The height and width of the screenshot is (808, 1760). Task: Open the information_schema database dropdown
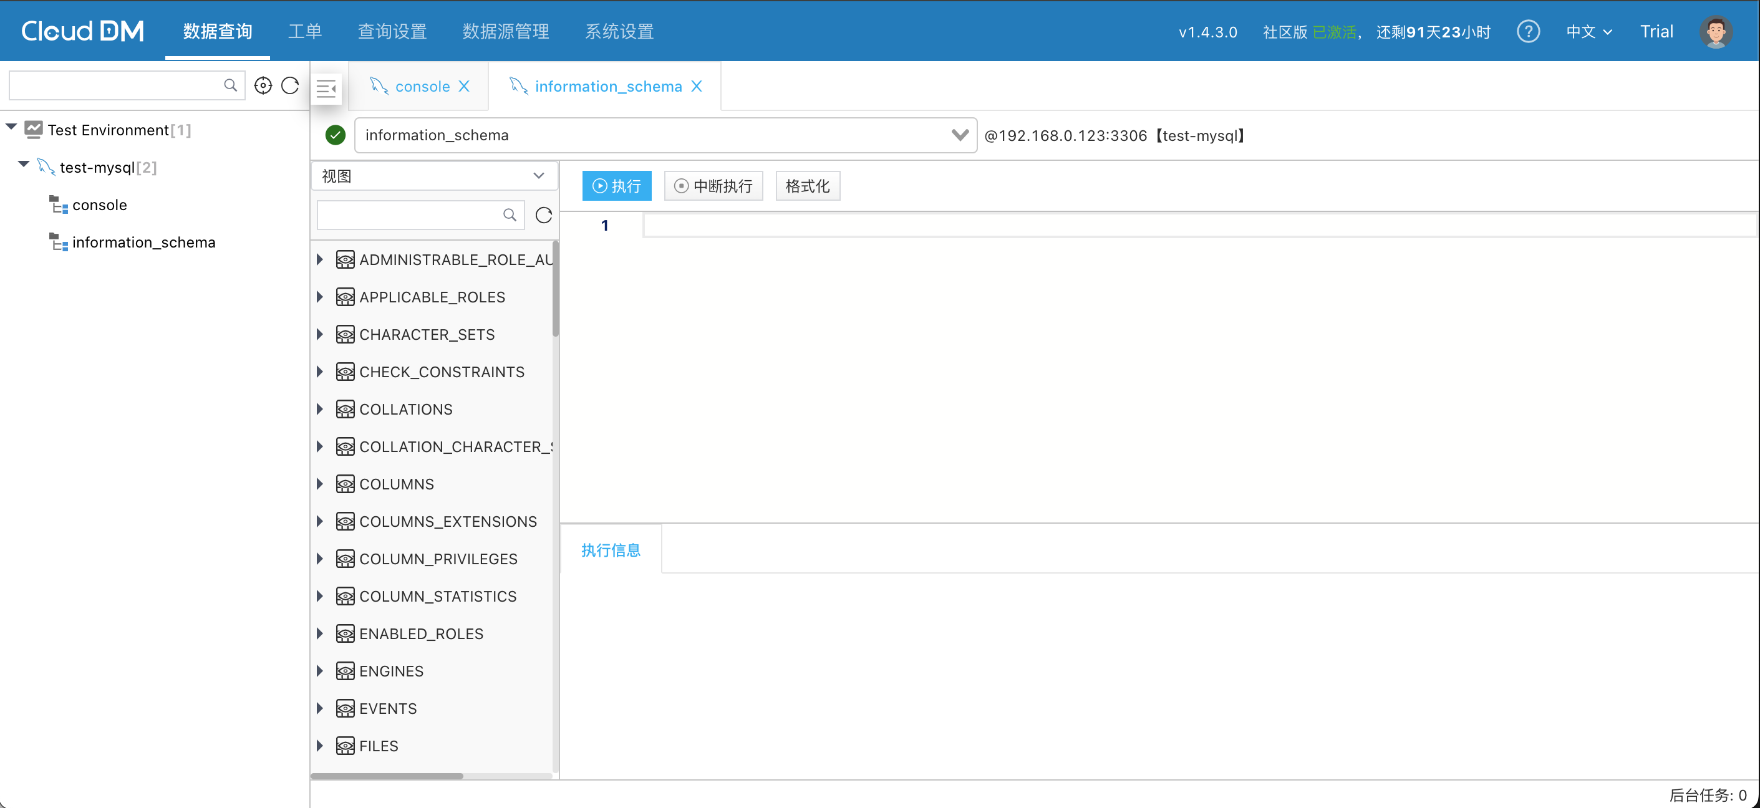coord(959,135)
